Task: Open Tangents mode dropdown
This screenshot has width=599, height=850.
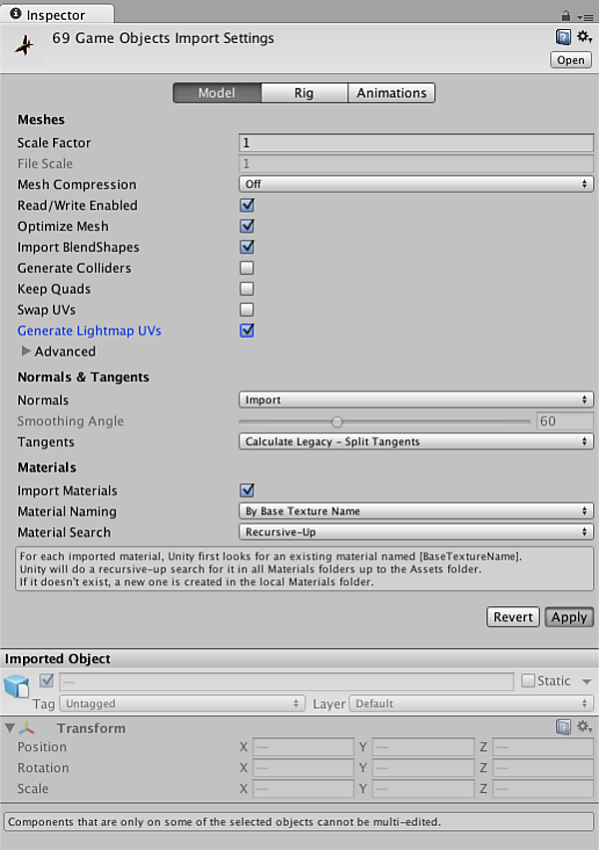Action: point(416,441)
